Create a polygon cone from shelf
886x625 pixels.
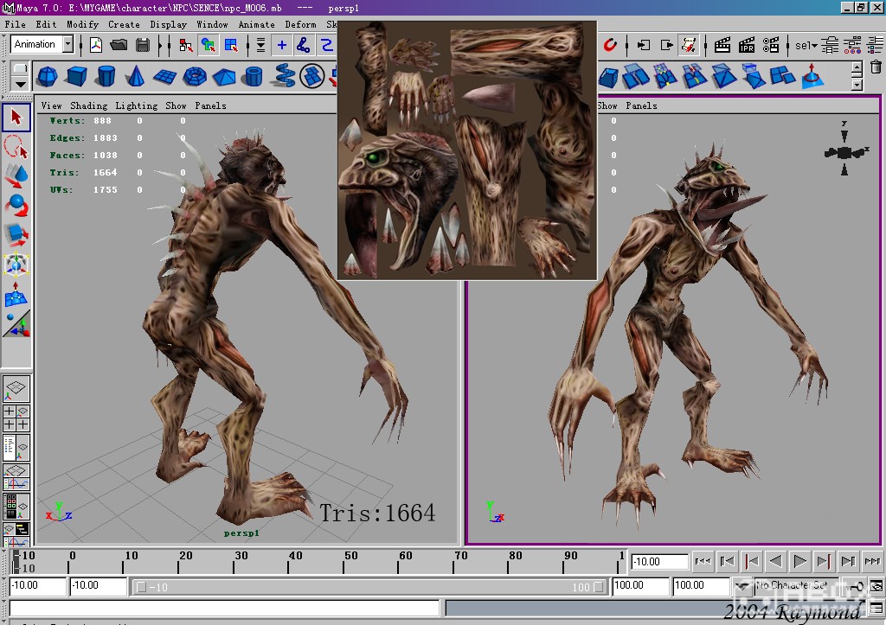point(135,76)
